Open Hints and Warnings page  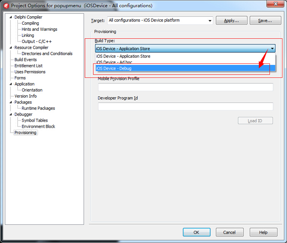[x=39, y=29]
